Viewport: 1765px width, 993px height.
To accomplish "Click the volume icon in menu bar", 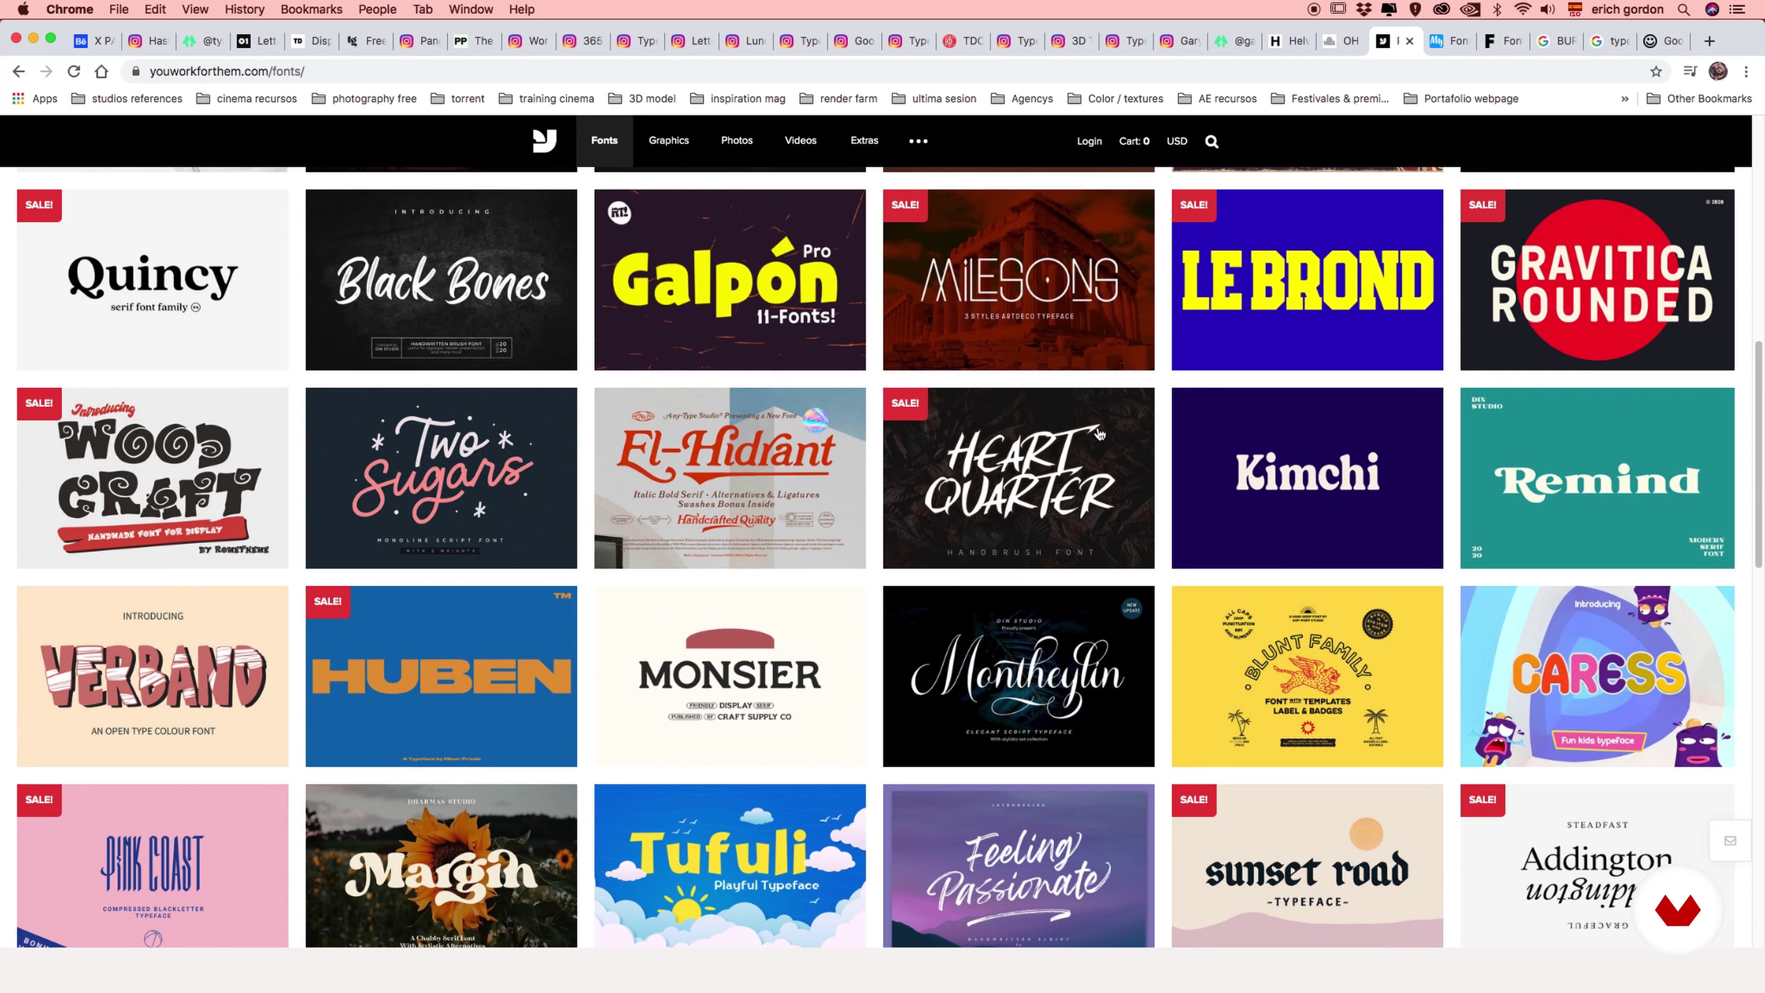I will click(x=1548, y=9).
